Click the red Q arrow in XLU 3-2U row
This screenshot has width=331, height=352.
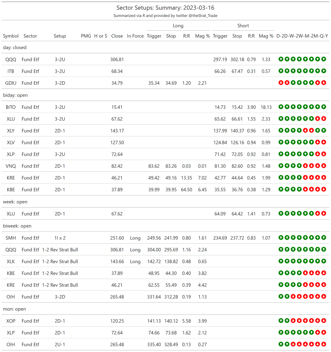(x=318, y=119)
